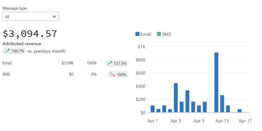Viewport: 262px width, 131px height.
Task: Click the Apr 7 bar in the chart
Action: tap(187, 101)
